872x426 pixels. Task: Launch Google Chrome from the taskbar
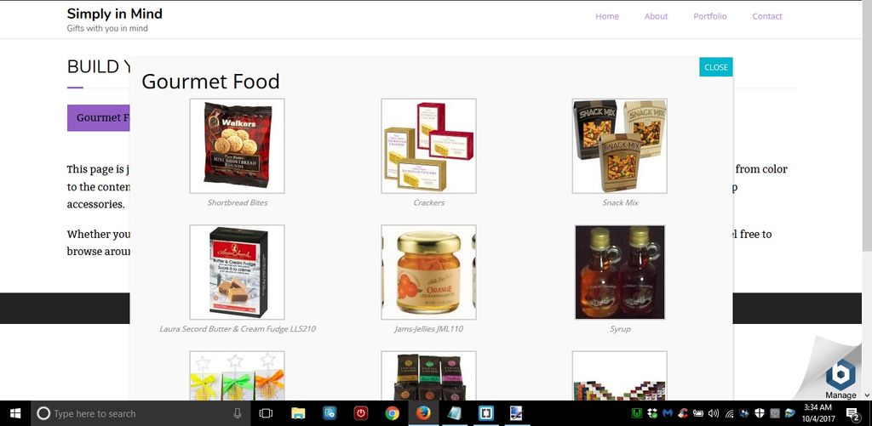[392, 413]
